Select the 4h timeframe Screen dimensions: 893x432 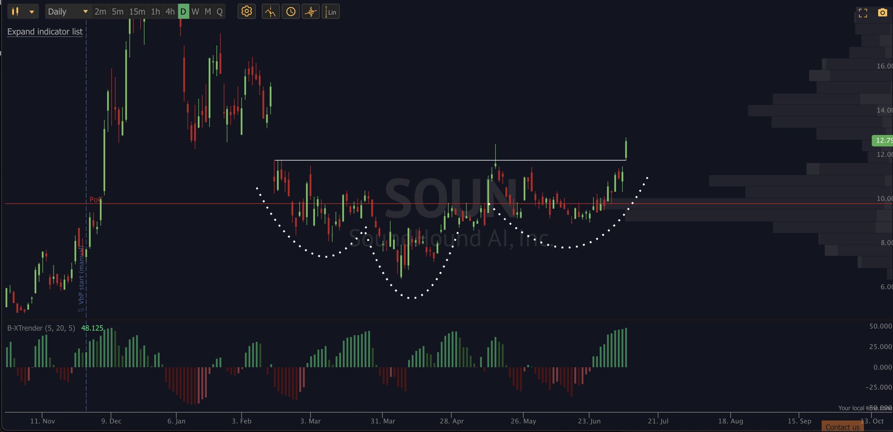(170, 12)
